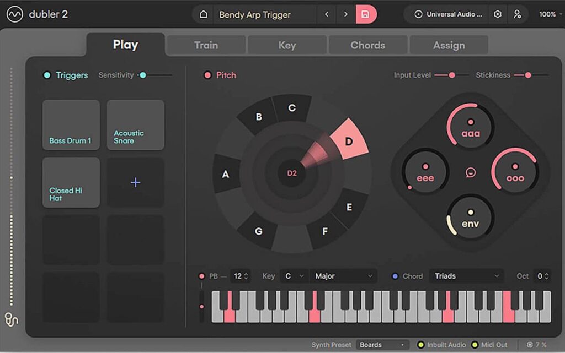Open the Universal Audio device dropdown
Image resolution: width=565 pixels, height=353 pixels.
click(x=454, y=14)
